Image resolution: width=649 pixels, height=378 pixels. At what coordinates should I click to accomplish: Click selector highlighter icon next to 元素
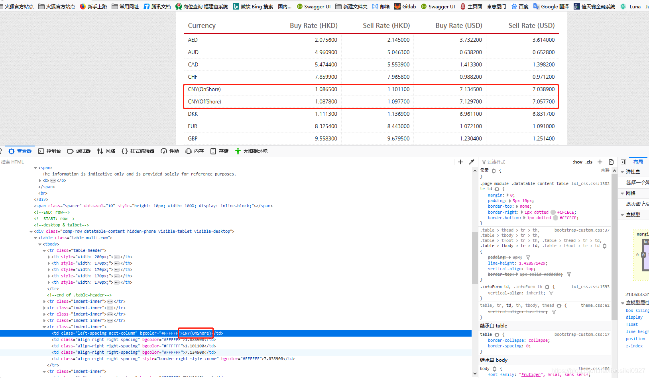[x=494, y=171]
